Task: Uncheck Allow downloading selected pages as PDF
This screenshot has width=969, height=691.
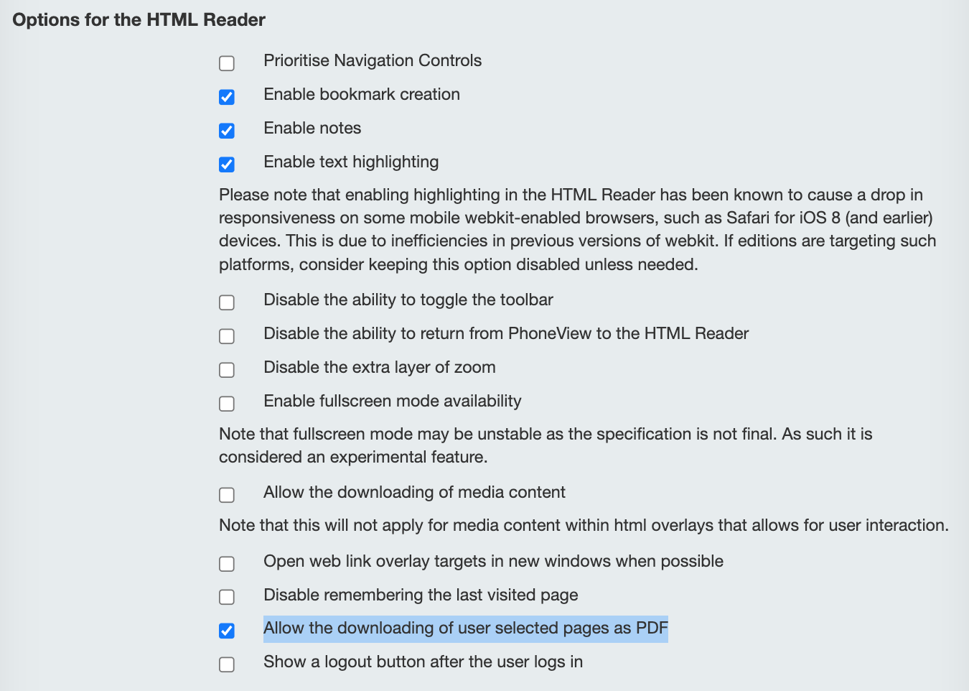Action: (x=227, y=631)
